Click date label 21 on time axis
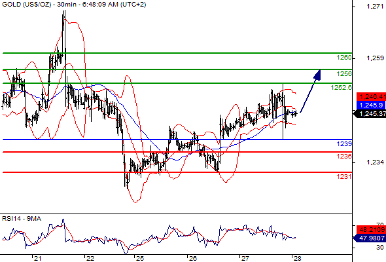 pyautogui.click(x=37, y=259)
